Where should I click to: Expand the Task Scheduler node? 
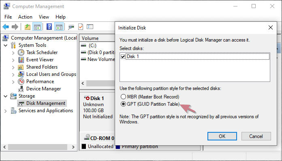[13, 53]
